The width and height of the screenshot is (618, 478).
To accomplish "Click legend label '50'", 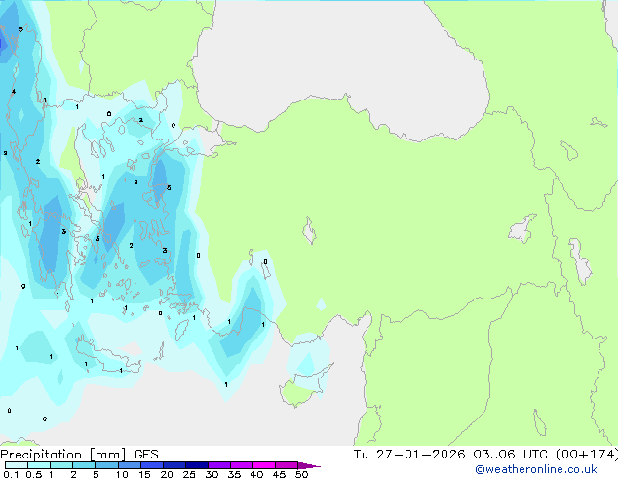I will pyautogui.click(x=301, y=474).
